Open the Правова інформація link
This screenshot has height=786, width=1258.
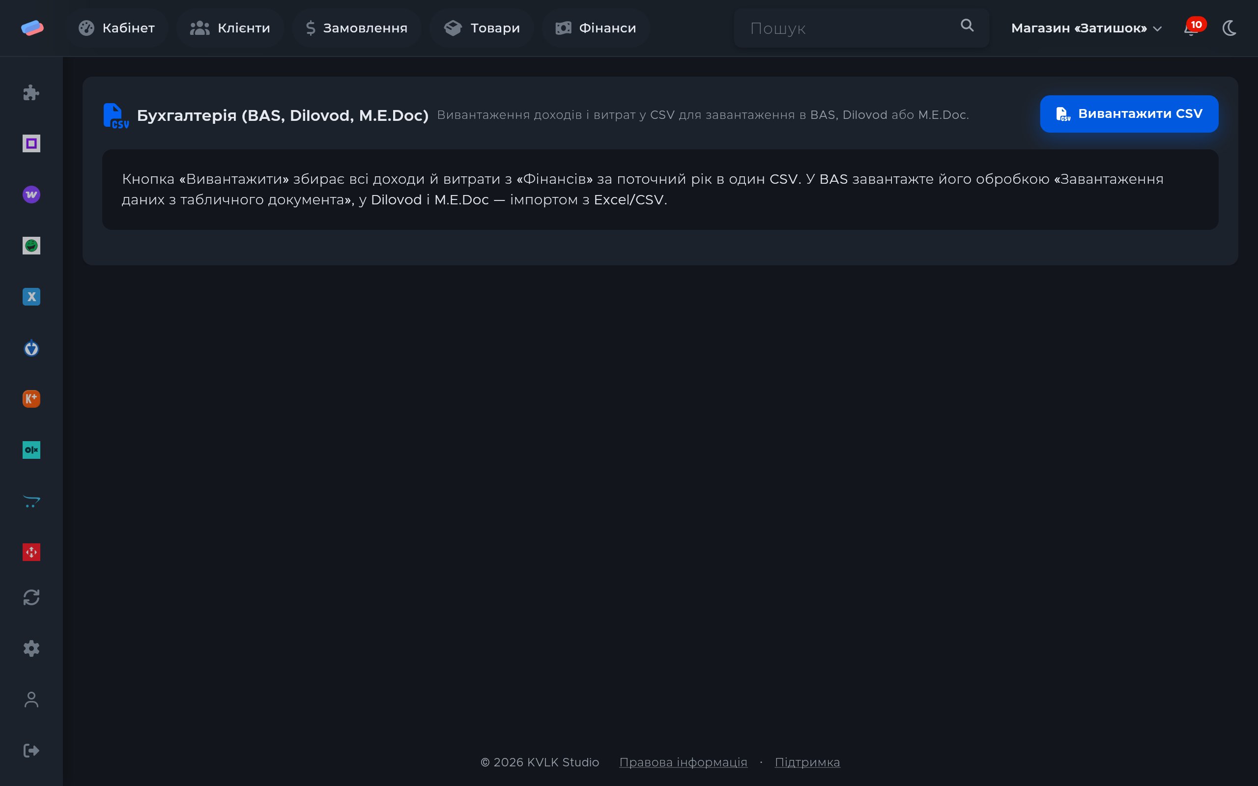[x=683, y=762]
